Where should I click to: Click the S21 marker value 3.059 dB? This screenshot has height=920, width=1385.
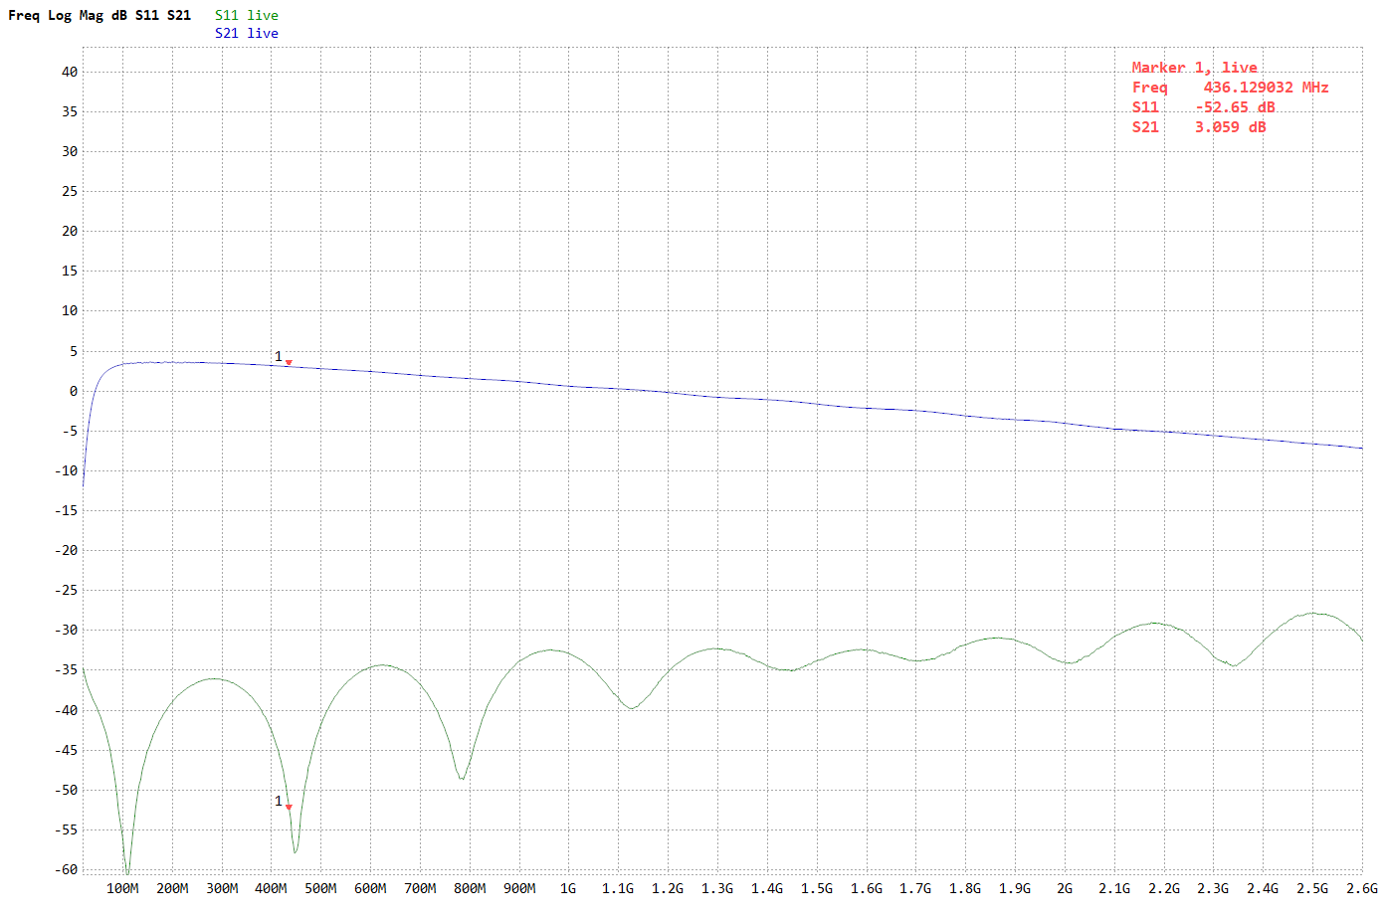(1231, 127)
